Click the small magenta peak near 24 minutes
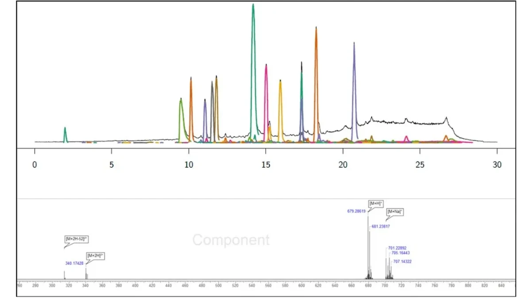This screenshot has height=298, width=531. tap(406, 139)
